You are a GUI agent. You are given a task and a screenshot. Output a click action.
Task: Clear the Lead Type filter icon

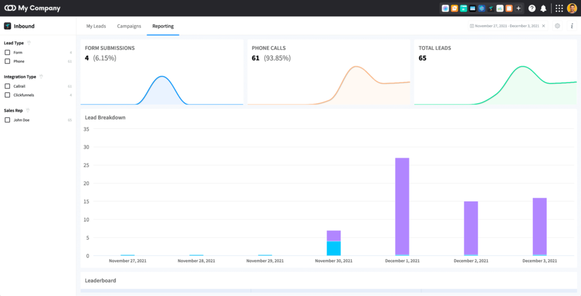(x=29, y=43)
